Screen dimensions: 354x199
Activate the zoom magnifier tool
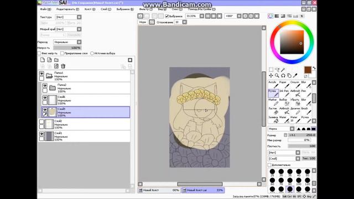coord(277,76)
